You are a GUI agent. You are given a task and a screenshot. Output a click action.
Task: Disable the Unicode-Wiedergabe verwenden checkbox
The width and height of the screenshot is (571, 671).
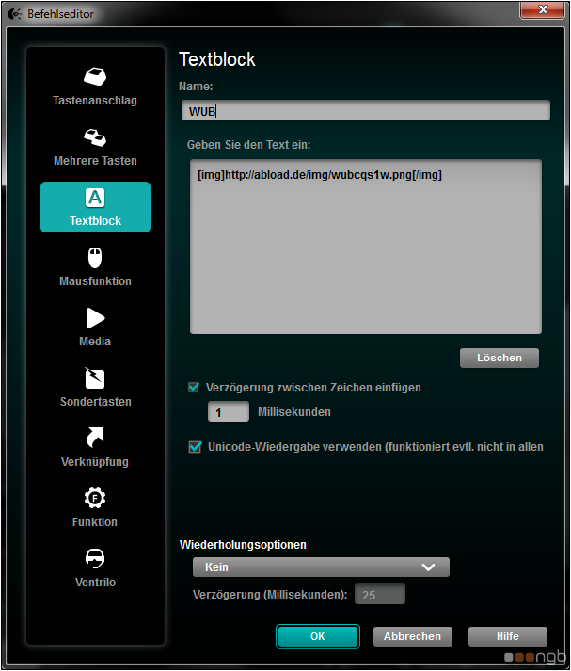195,447
